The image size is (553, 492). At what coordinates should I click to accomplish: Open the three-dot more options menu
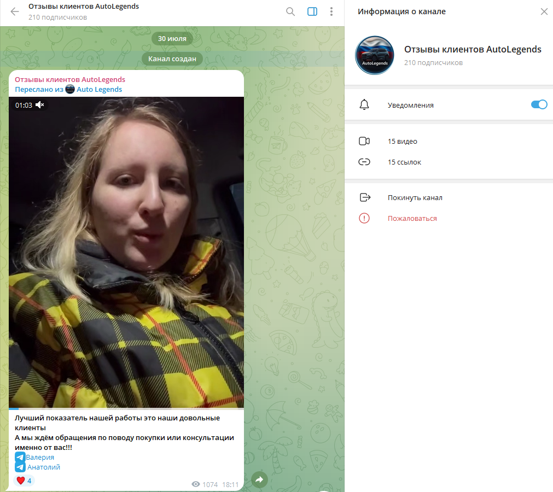pyautogui.click(x=331, y=11)
